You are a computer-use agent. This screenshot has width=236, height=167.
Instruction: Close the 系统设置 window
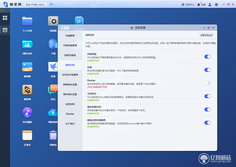[x=213, y=28]
